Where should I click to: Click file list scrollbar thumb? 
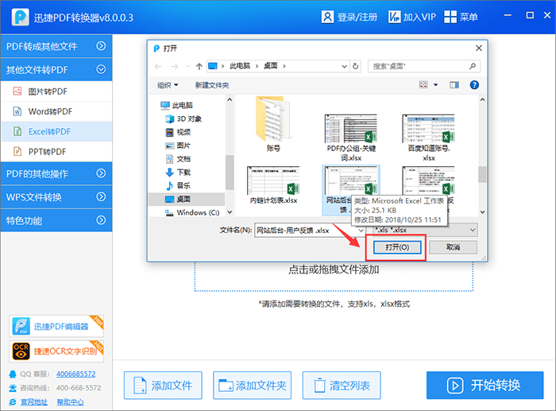(x=482, y=174)
